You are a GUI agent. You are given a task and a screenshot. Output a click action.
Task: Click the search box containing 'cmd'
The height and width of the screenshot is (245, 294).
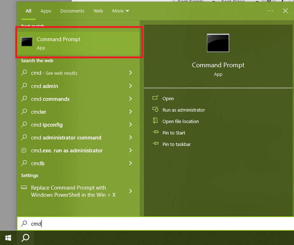coord(156,224)
